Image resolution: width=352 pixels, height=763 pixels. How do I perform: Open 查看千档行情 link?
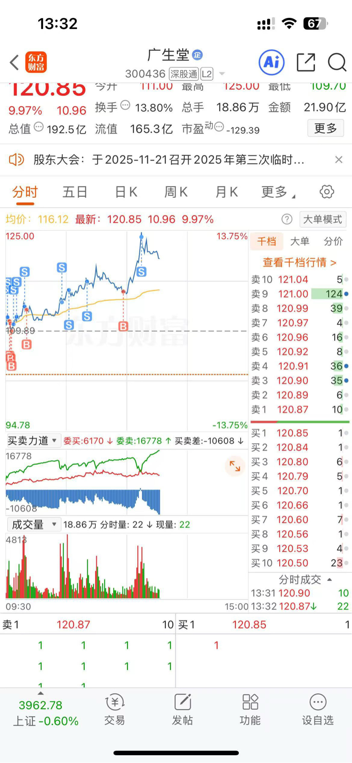pyautogui.click(x=299, y=262)
